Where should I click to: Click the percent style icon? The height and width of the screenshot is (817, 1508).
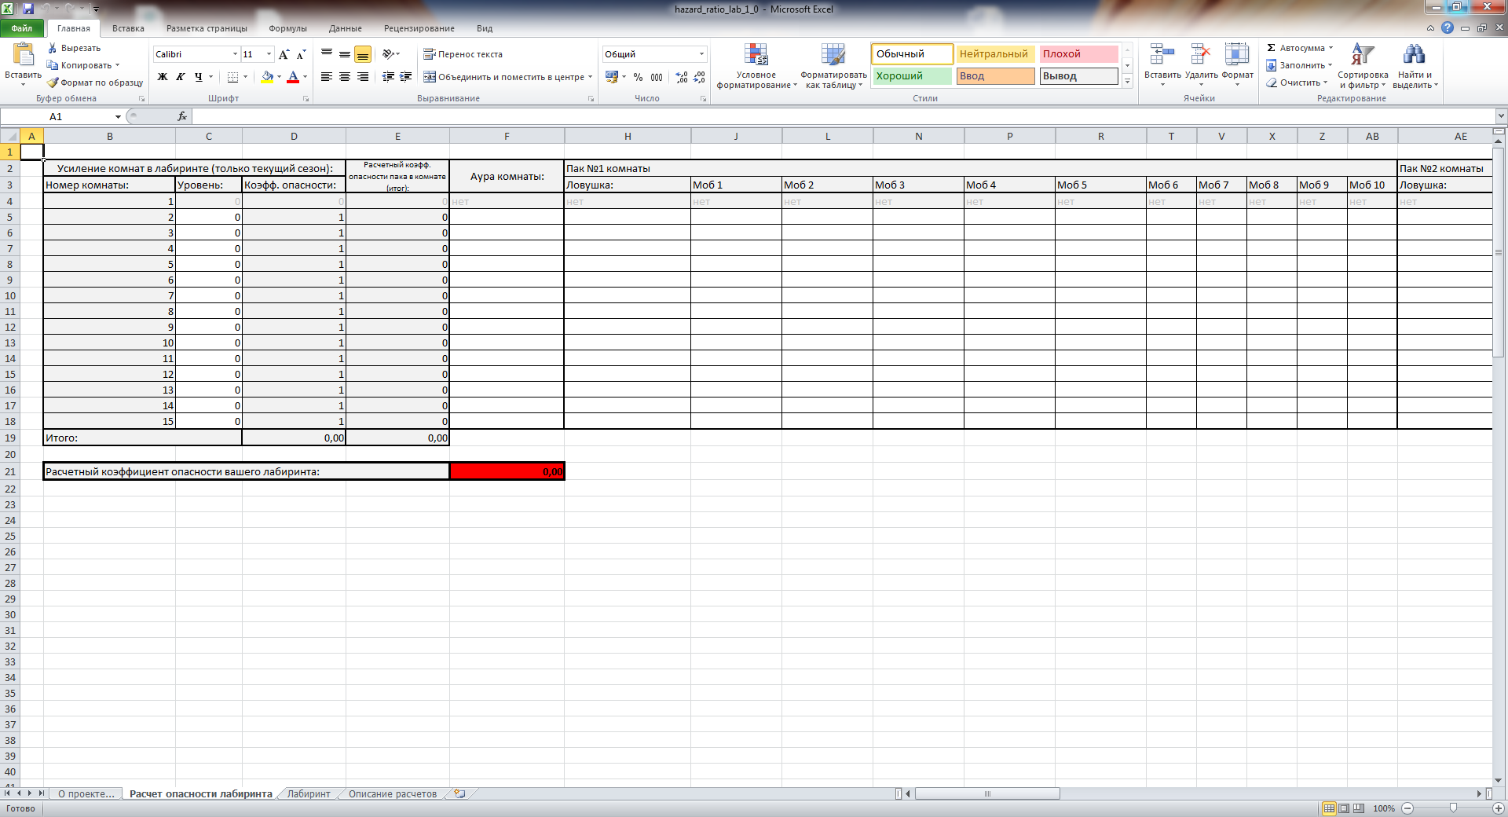(x=638, y=77)
